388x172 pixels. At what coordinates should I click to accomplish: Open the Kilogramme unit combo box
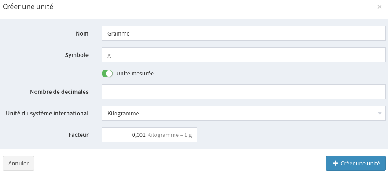[244, 113]
